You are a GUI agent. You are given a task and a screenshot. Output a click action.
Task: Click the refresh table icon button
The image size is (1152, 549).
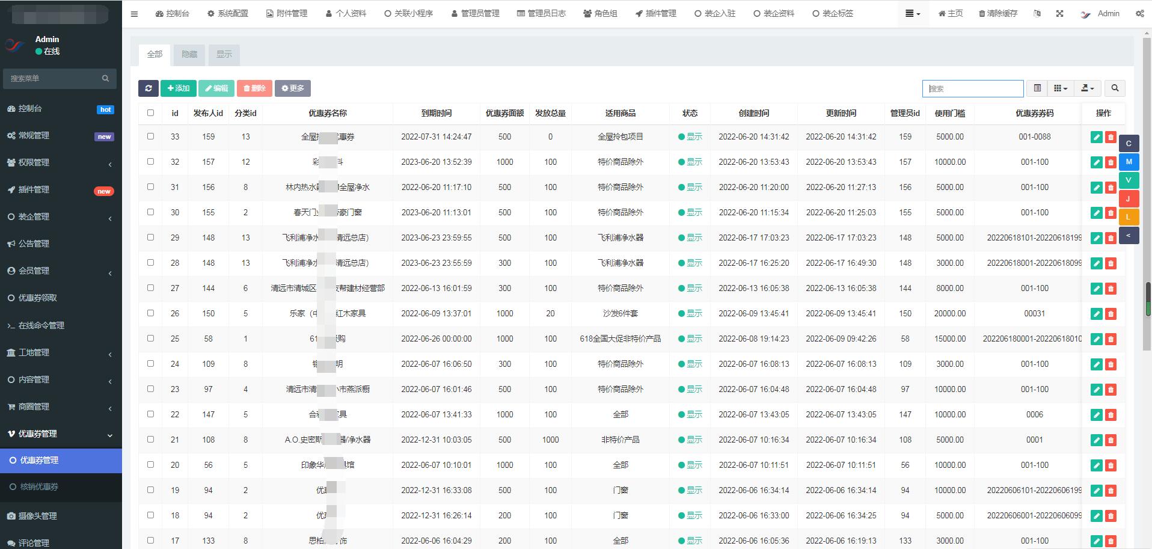148,88
